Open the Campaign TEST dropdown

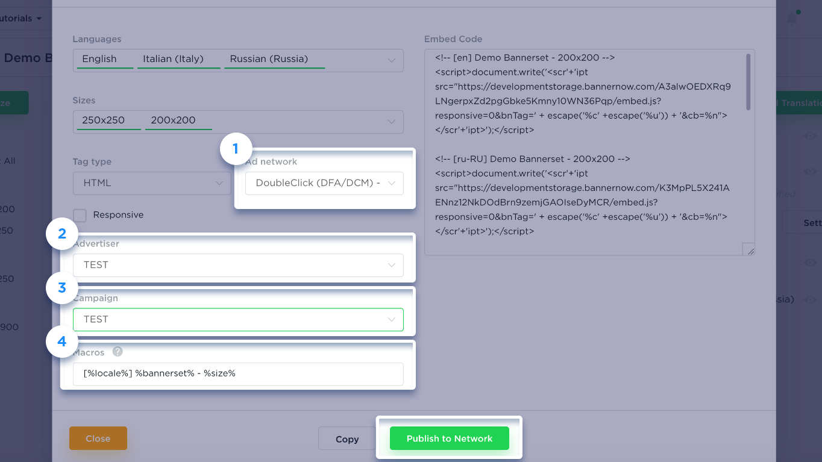pyautogui.click(x=238, y=319)
